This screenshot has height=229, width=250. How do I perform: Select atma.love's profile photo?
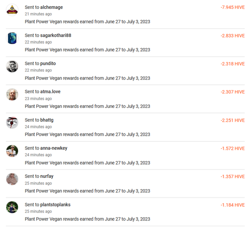12,94
